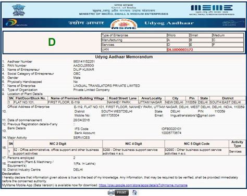247x196 pixels.
Task: Click the Type of Enterprise header cell
Action: (x=134, y=35)
